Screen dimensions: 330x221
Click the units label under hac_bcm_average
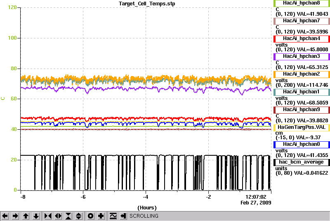tap(281, 169)
